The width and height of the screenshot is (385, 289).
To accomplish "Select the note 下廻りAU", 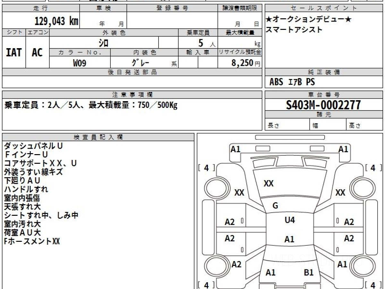I will point(22,180).
